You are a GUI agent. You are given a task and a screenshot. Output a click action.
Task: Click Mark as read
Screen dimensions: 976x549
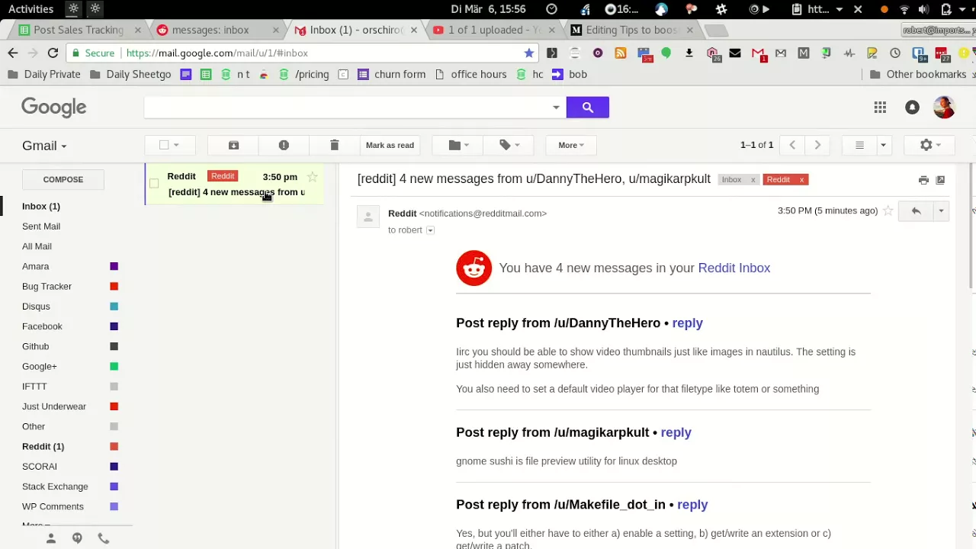[x=390, y=145]
